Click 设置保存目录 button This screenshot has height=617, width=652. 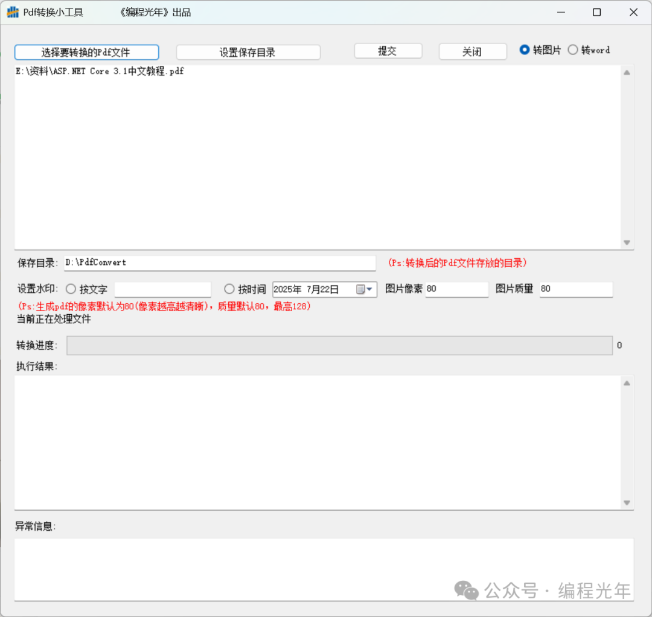248,52
